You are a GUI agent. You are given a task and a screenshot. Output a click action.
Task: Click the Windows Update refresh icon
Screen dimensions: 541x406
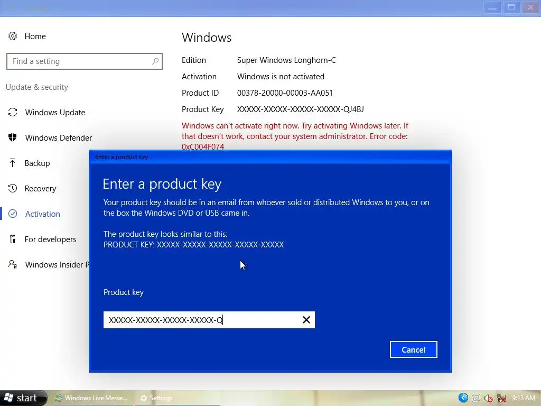tap(13, 112)
